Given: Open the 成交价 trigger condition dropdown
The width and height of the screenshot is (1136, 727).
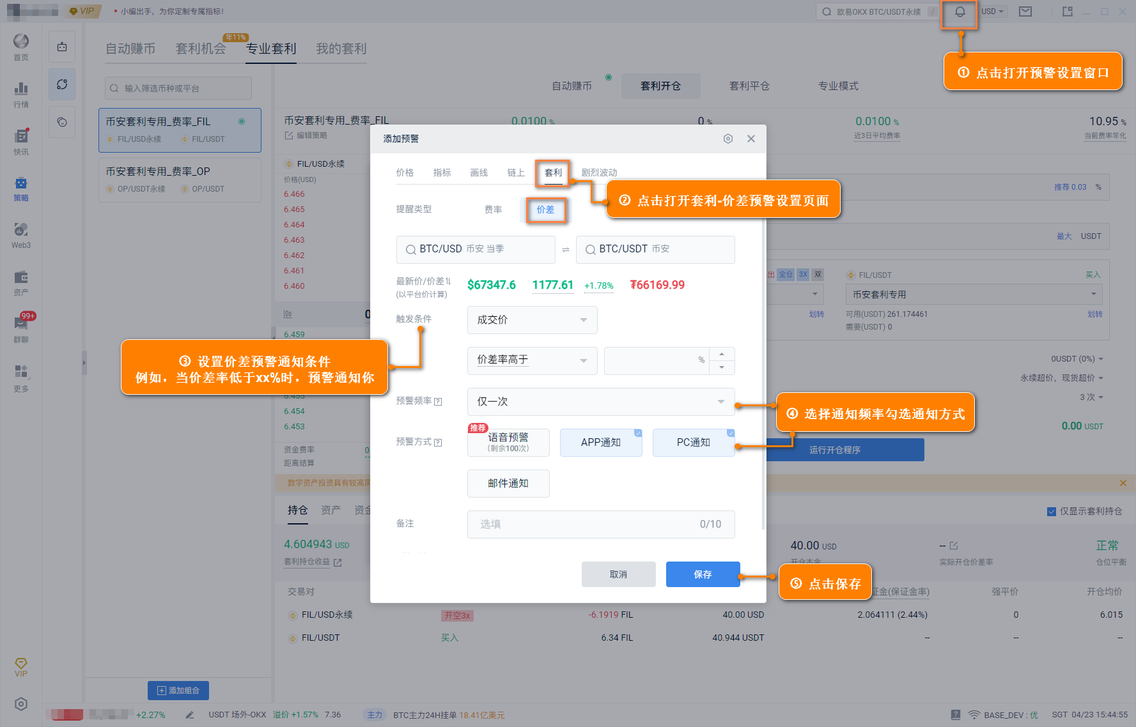Looking at the screenshot, I should [532, 320].
